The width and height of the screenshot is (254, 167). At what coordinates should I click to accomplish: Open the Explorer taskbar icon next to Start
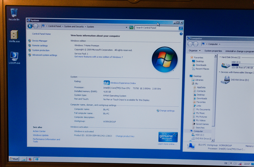(23, 159)
